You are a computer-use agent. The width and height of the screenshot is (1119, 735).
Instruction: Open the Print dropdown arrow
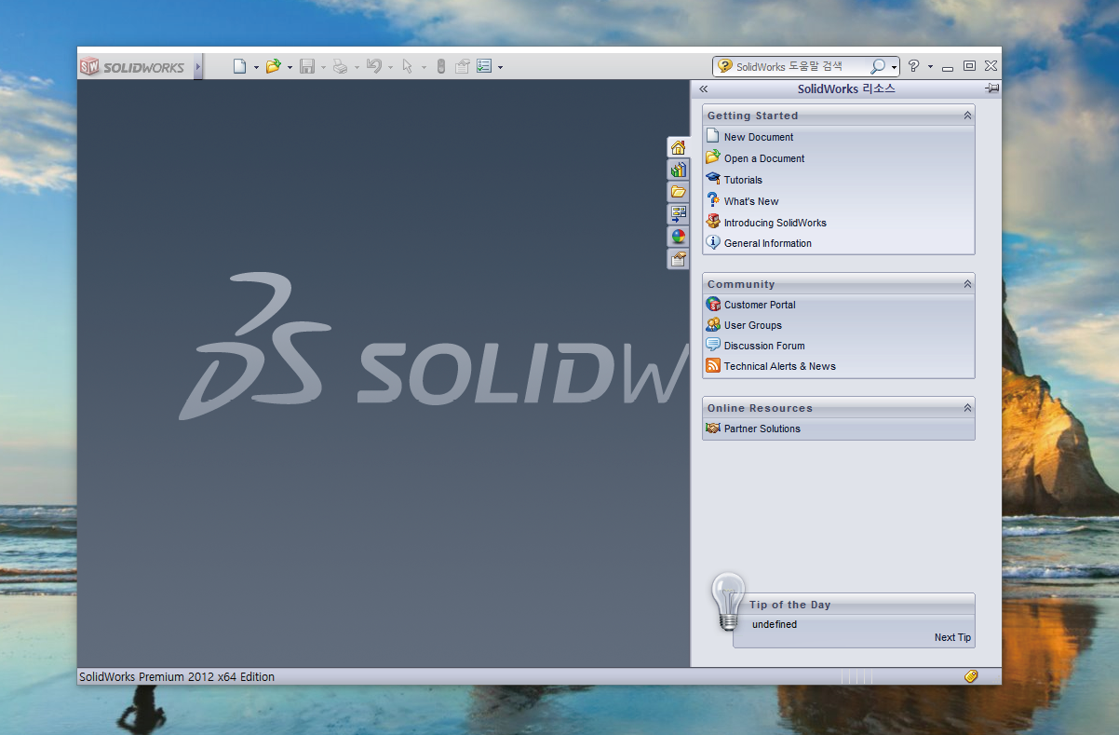click(x=357, y=67)
